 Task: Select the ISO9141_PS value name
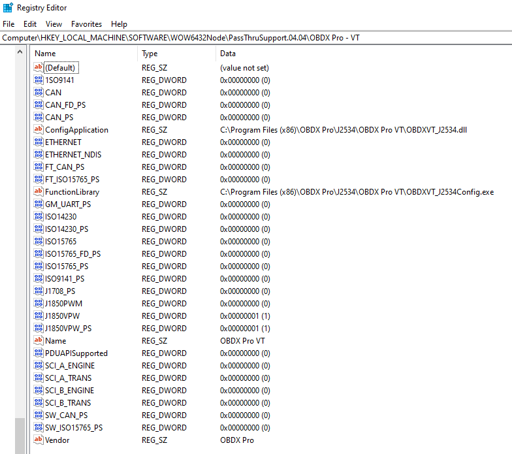[65, 278]
